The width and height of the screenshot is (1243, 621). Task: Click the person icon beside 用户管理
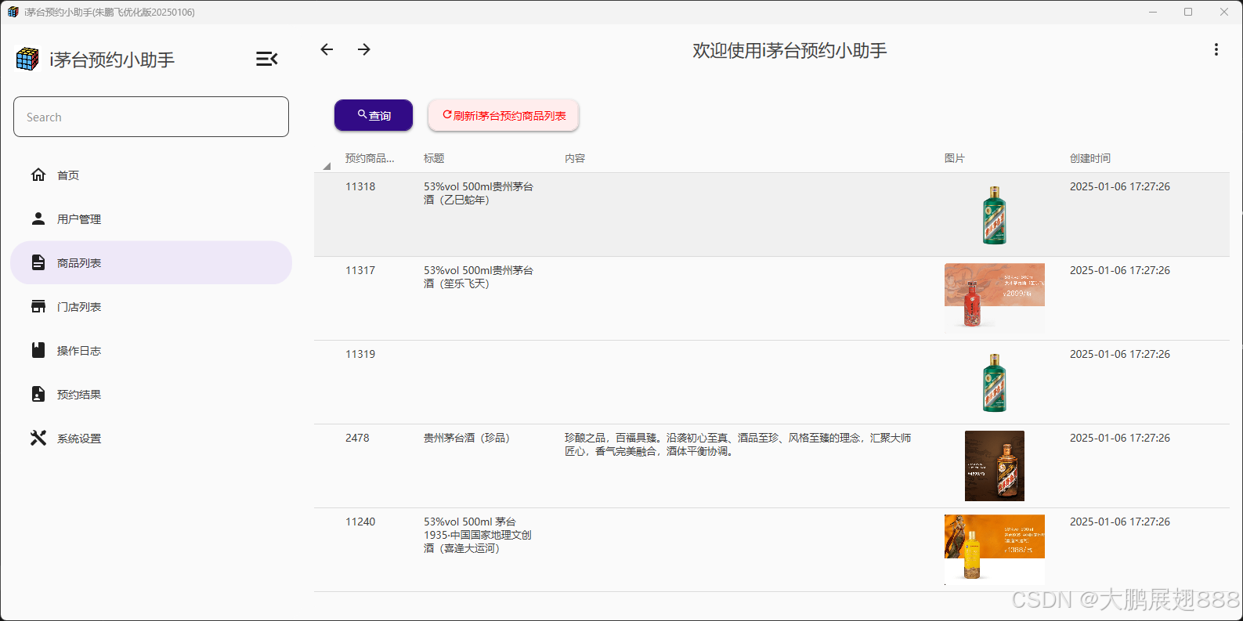(x=38, y=218)
